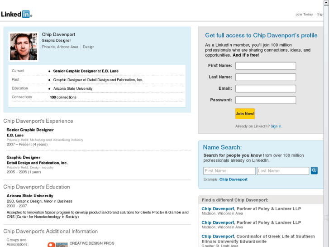Click the Design industry text
This screenshot has height=247, width=329.
click(x=89, y=47)
